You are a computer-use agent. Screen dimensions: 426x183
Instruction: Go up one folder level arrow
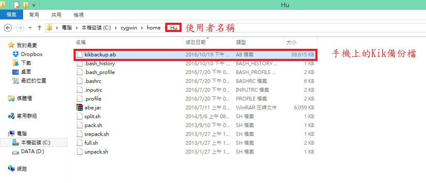pyautogui.click(x=40, y=28)
